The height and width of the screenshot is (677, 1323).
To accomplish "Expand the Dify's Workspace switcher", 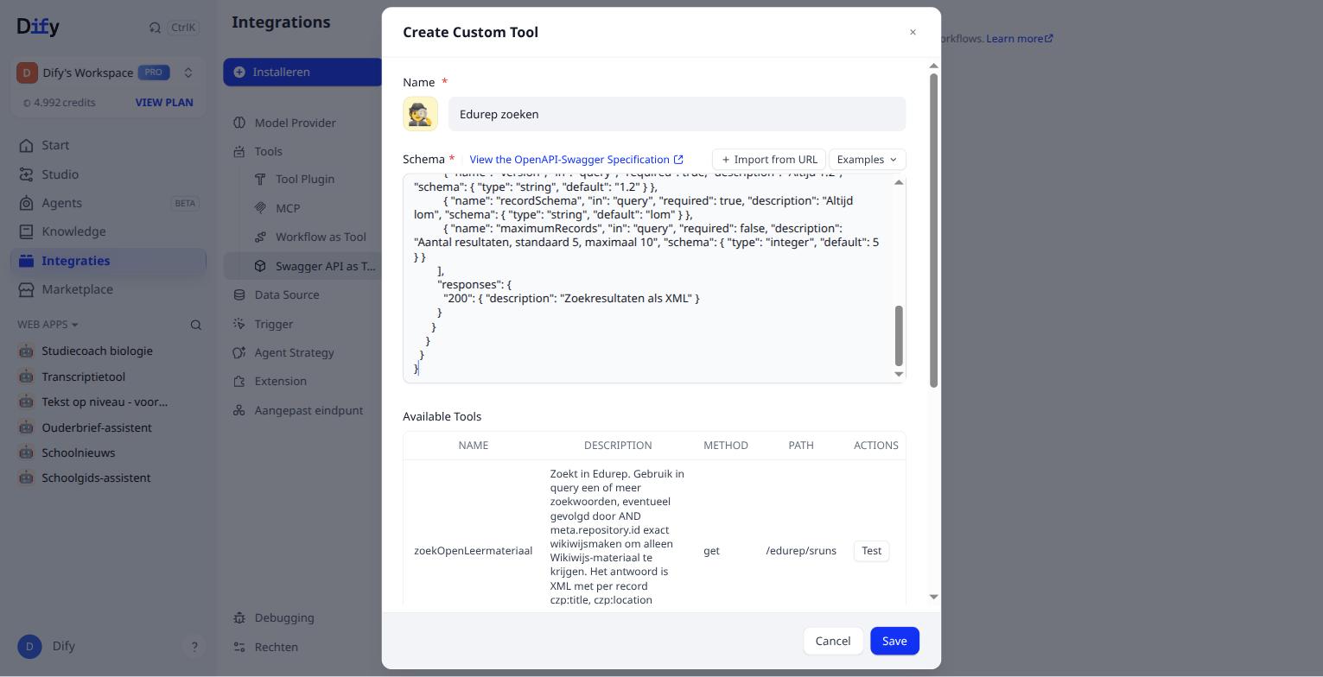I will coord(106,73).
